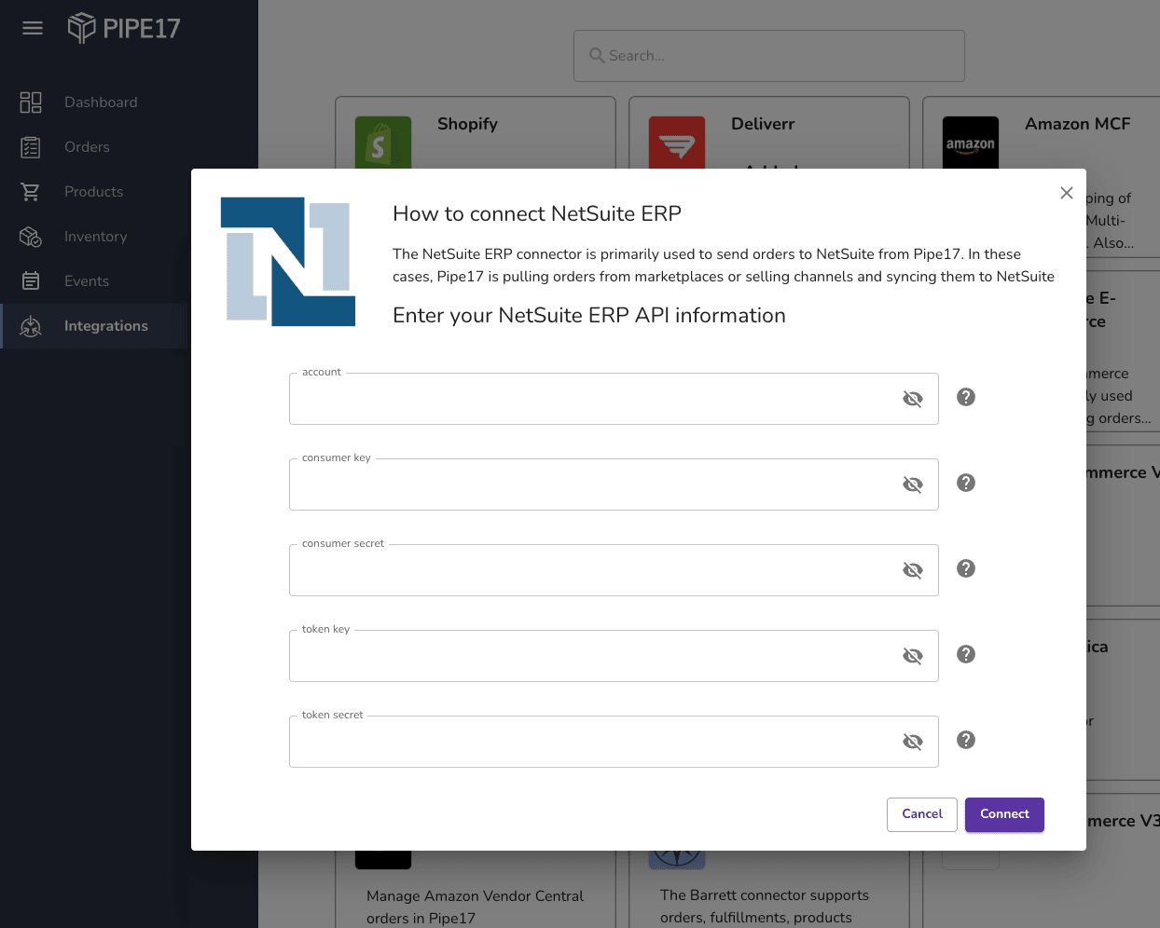Click the search magnifier icon
This screenshot has height=928, width=1160.
(598, 56)
